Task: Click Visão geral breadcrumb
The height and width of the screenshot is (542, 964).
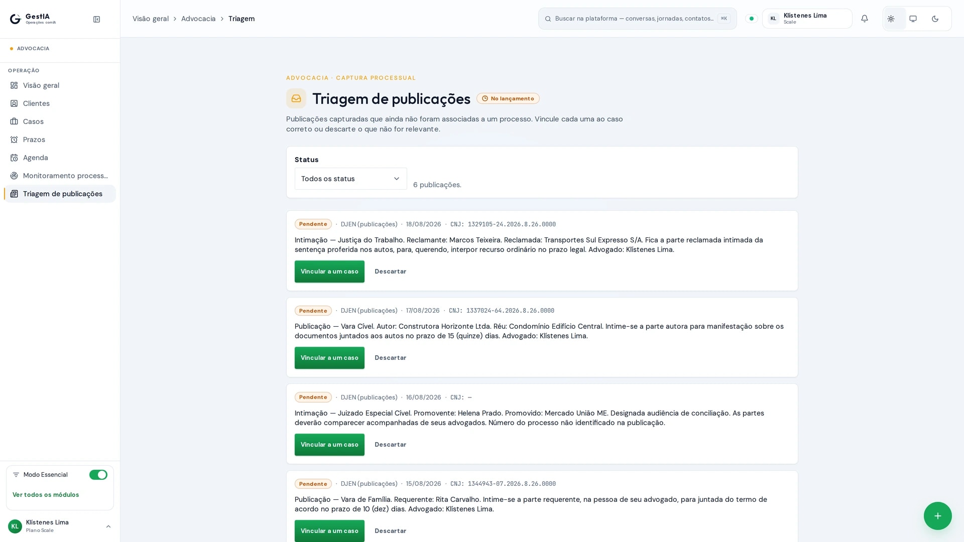Action: (x=151, y=19)
